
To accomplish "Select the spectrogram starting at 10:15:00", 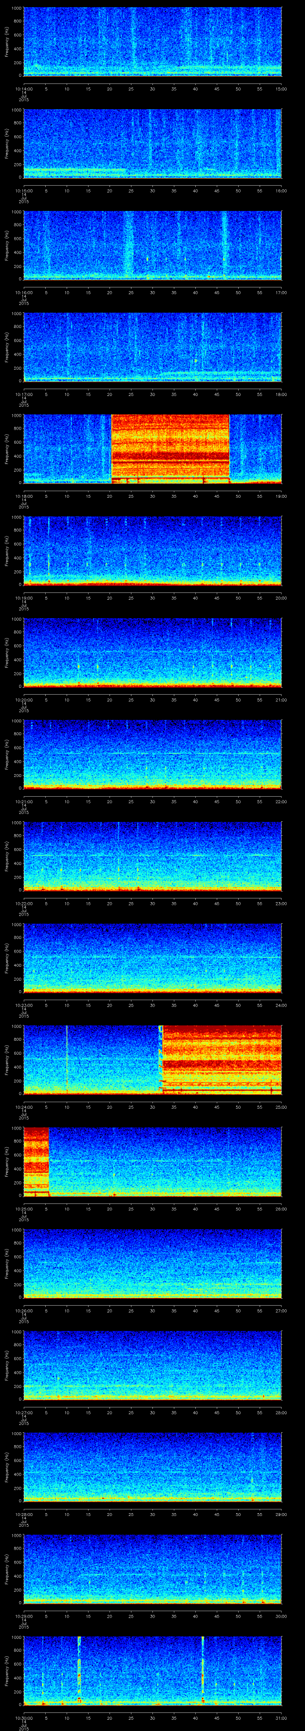I will pos(152,144).
